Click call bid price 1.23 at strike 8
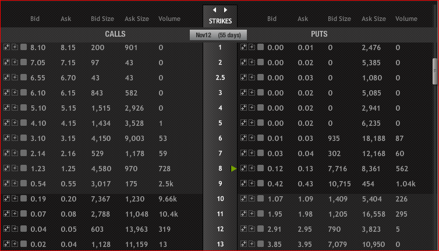The height and width of the screenshot is (251, 439). pos(38,169)
